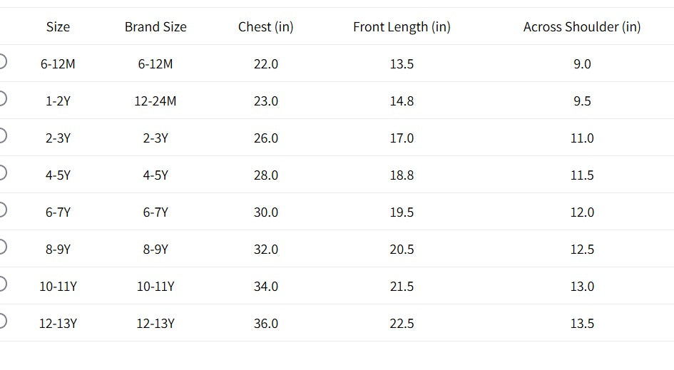Select the 6-7Y row radio button
Image resolution: width=674 pixels, height=370 pixels.
tap(1, 210)
